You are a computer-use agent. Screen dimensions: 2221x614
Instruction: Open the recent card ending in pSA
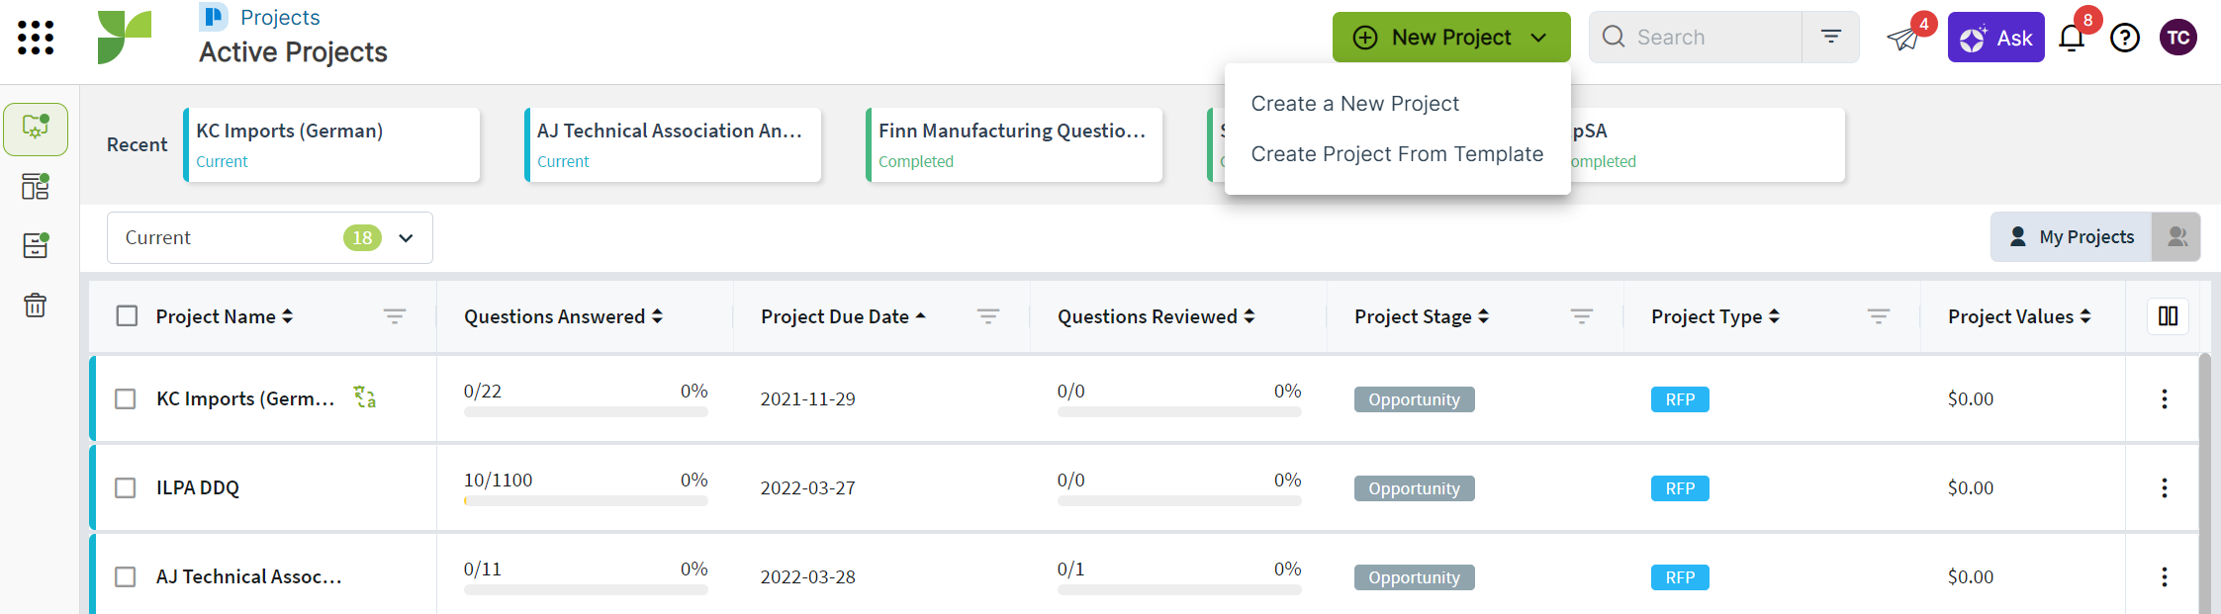point(1707,144)
